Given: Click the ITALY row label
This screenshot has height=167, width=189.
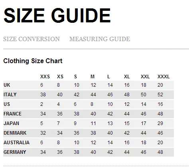Looking at the screenshot, I should [x=10, y=95].
